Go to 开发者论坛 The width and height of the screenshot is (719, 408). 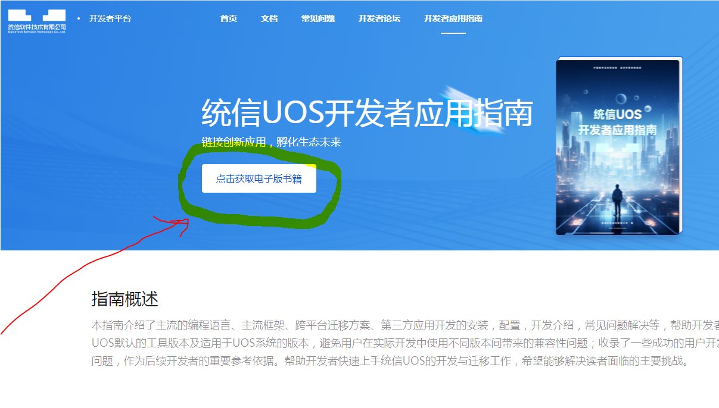(x=379, y=18)
